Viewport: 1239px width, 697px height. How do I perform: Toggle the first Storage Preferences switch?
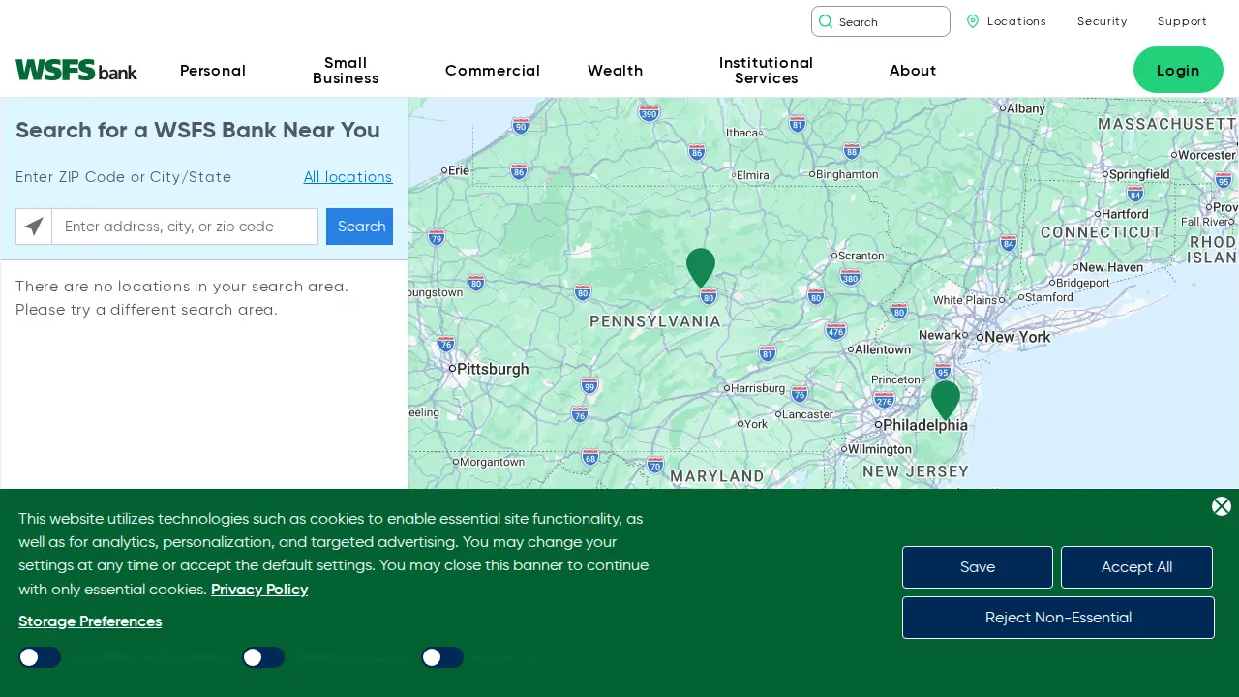(40, 658)
